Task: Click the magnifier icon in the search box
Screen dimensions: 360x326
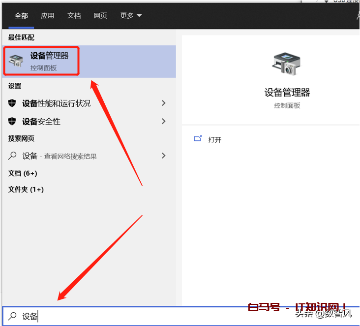Action: pyautogui.click(x=13, y=316)
